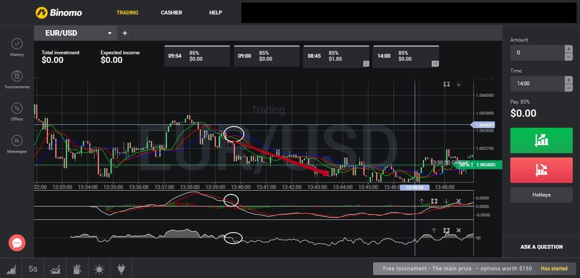580x278 pixels.
Task: Increase the Amount with plus
Action: point(569,49)
